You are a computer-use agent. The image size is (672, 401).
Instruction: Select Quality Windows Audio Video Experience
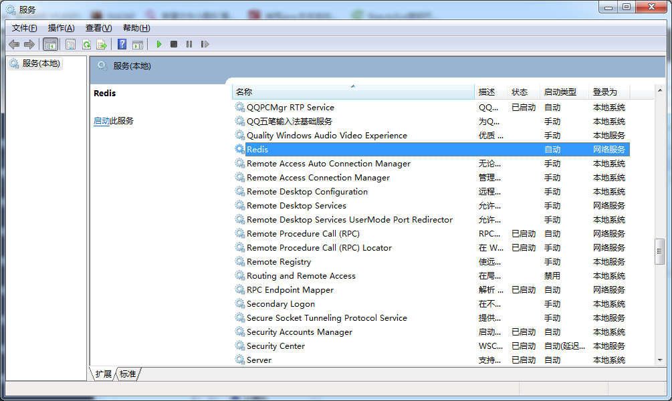pos(326,136)
